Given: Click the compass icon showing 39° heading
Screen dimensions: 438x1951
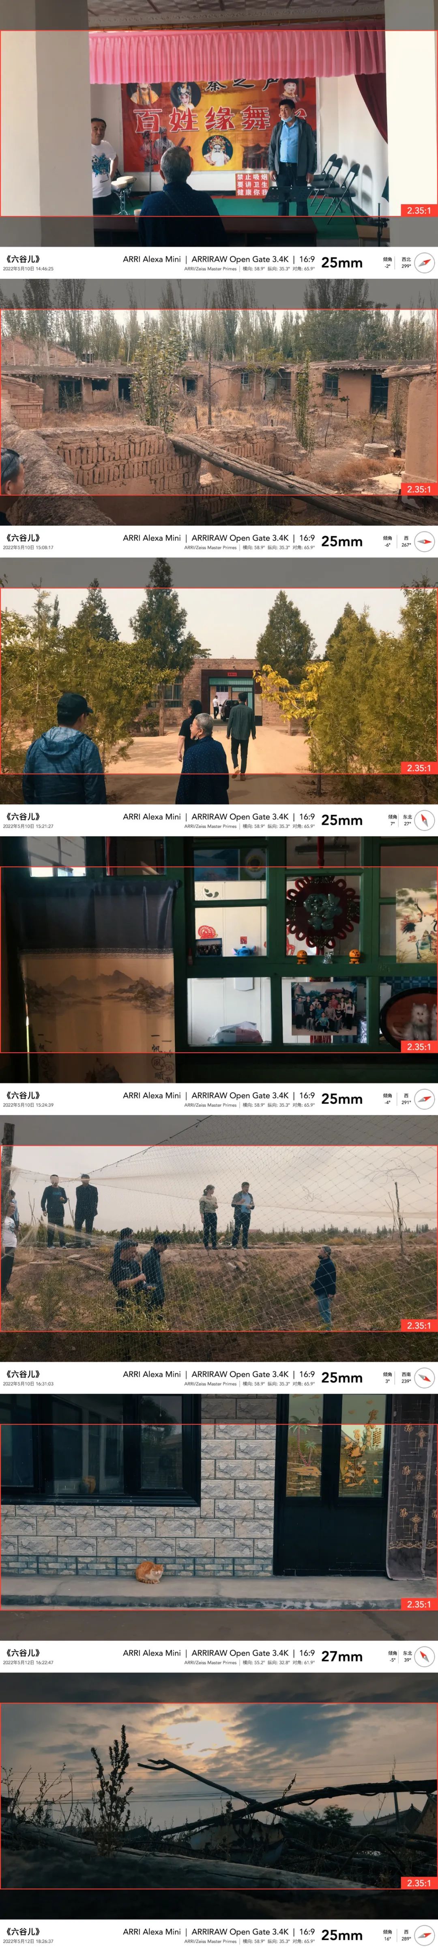Looking at the screenshot, I should tap(424, 1656).
